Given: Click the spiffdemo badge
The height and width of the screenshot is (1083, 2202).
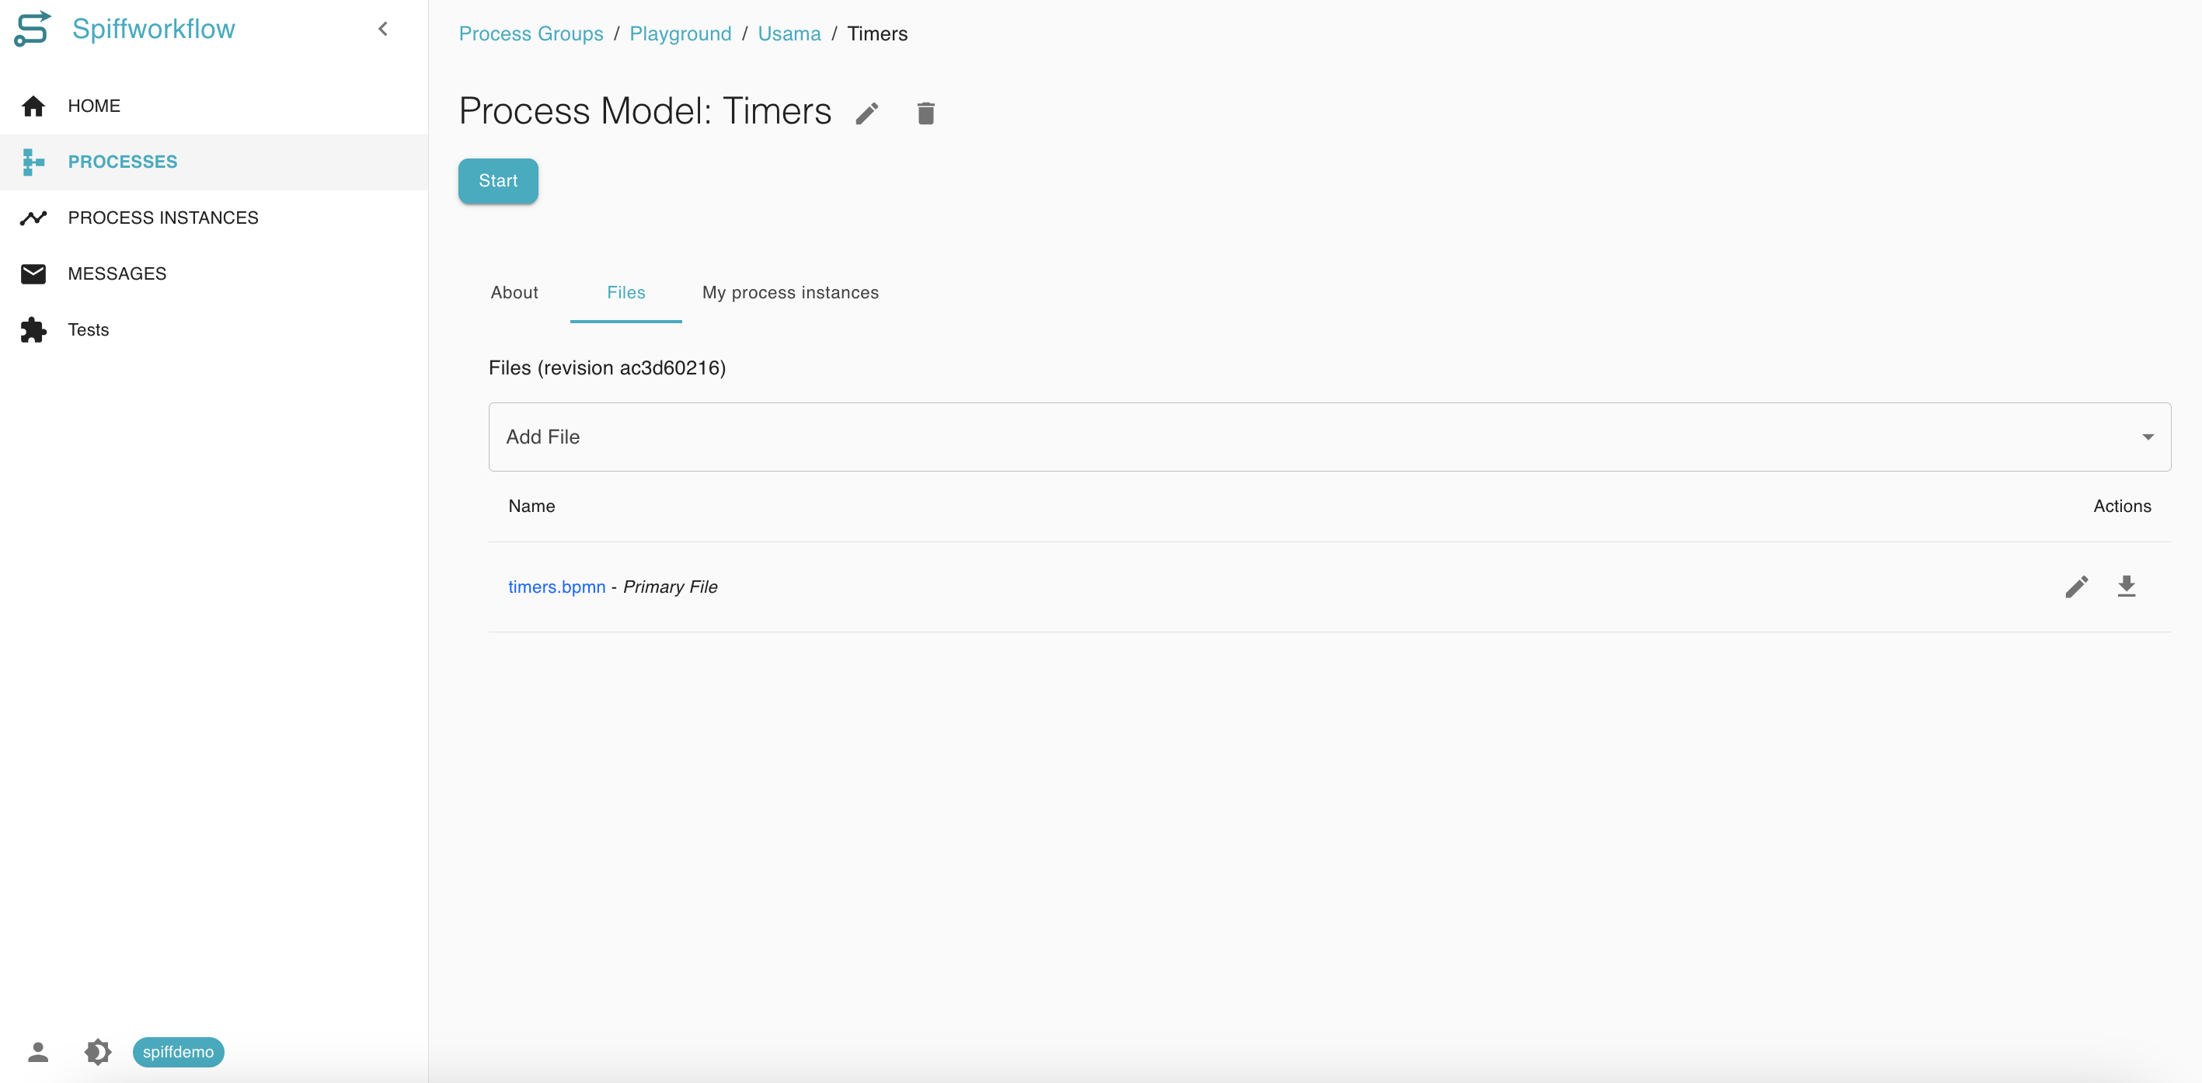Looking at the screenshot, I should pyautogui.click(x=178, y=1051).
